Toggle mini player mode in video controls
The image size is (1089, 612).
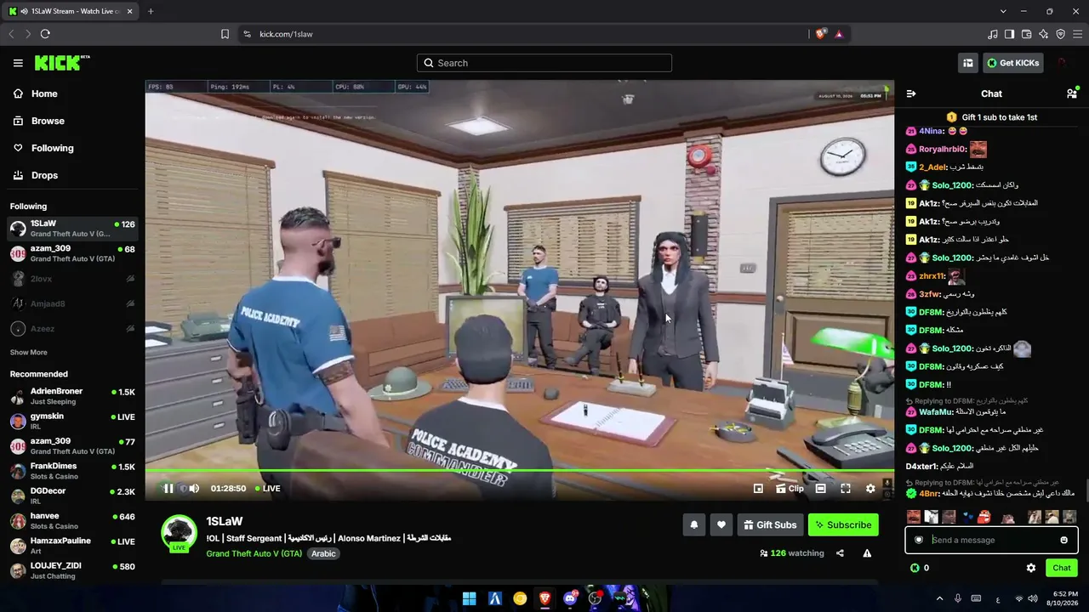click(x=758, y=489)
